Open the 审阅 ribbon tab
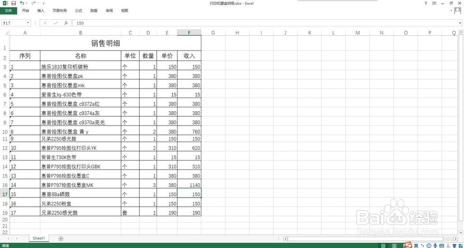This screenshot has height=248, width=464. click(x=109, y=11)
